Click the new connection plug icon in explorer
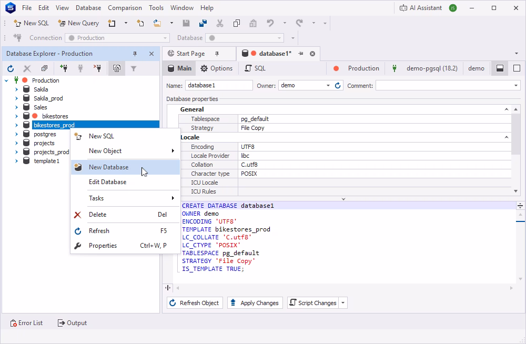Viewport: 526px width, 344px height. (64, 68)
